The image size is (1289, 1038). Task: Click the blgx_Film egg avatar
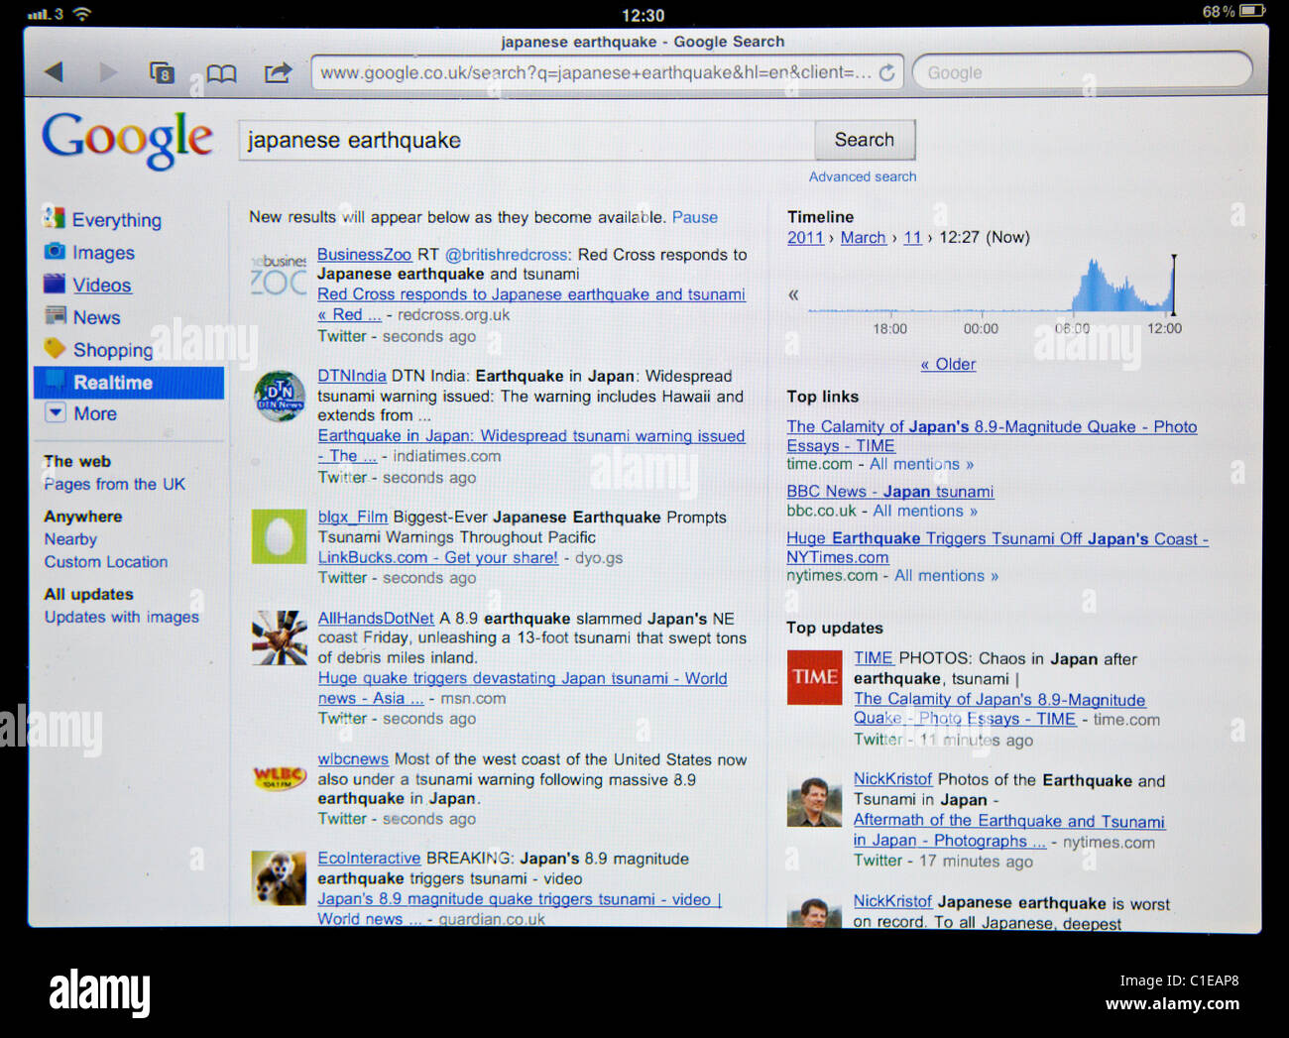pyautogui.click(x=279, y=536)
